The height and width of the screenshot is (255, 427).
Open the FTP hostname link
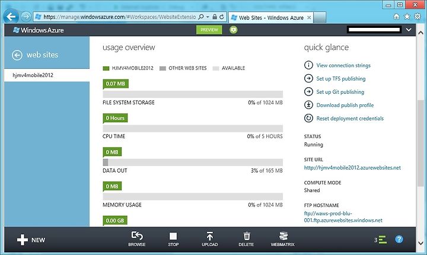point(343,217)
